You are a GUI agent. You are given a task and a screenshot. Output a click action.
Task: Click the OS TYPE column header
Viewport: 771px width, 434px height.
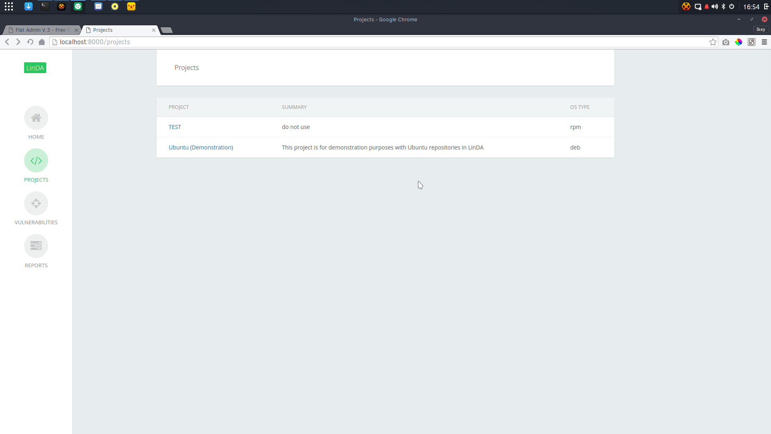[x=580, y=107]
